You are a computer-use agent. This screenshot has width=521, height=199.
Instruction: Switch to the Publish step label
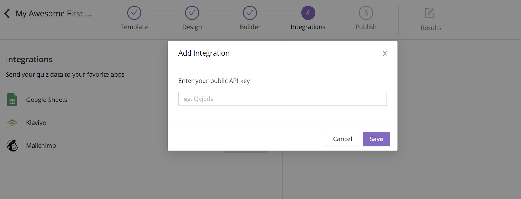click(x=366, y=27)
